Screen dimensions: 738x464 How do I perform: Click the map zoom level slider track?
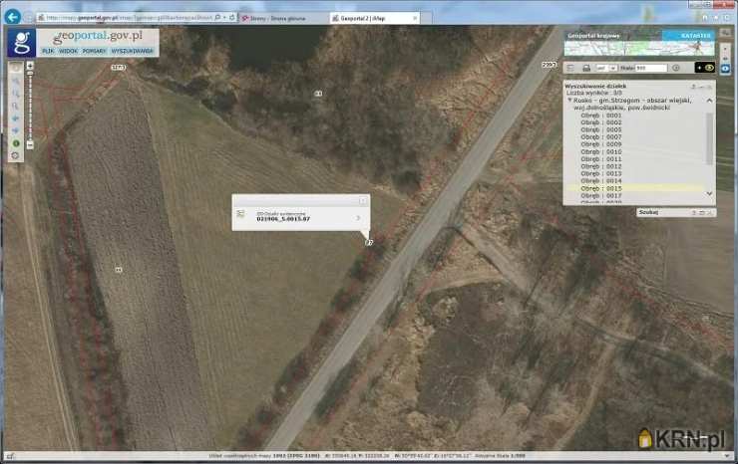[x=30, y=105]
